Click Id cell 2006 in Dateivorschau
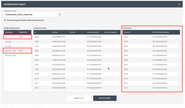The width and height of the screenshot is (185, 108). tap(37, 60)
